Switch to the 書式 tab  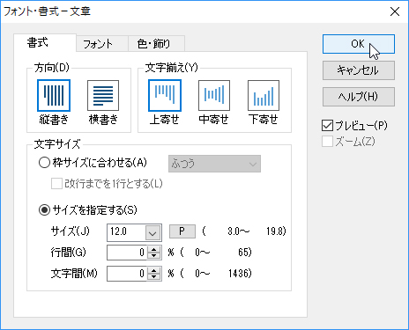pos(38,43)
